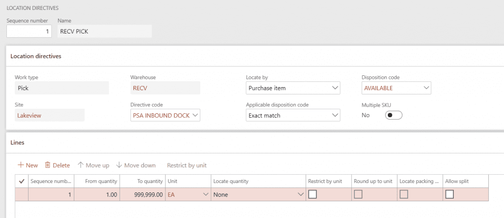Tick the Round up to unit checkbox
504x218 pixels.
click(x=358, y=194)
